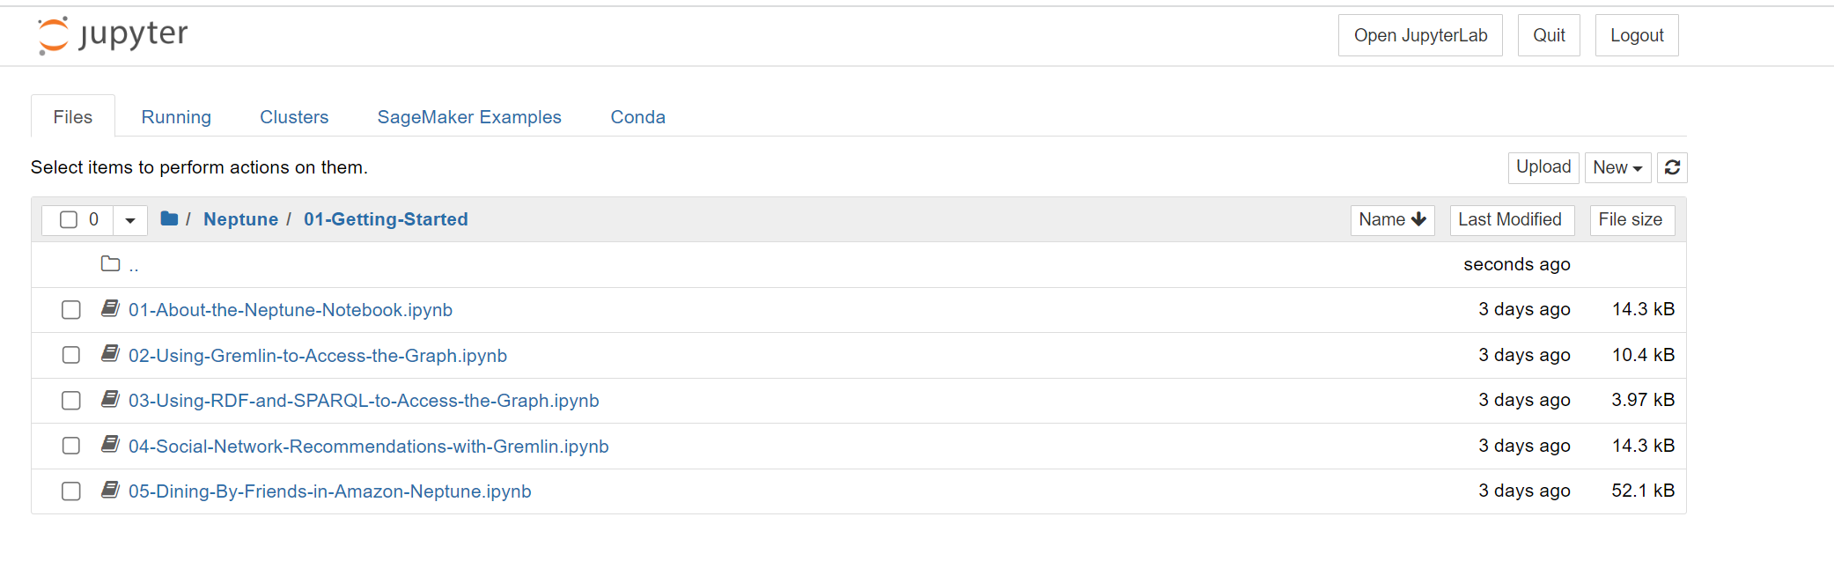The height and width of the screenshot is (576, 1834).
Task: Switch to the Running tab
Action: pyautogui.click(x=176, y=117)
